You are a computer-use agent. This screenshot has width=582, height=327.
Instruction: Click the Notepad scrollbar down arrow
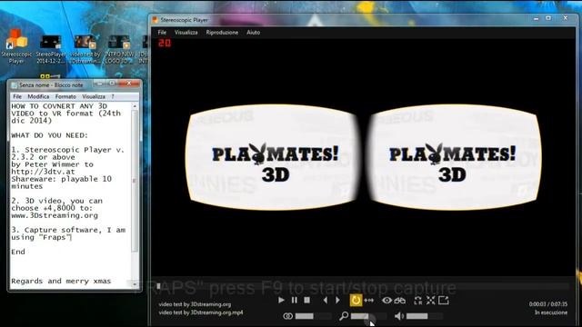click(135, 284)
